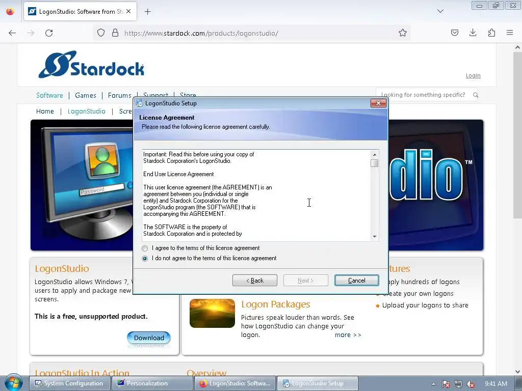The width and height of the screenshot is (522, 391).
Task: Switch to the Firefox LogonStudio taskbar button
Action: pos(235,383)
